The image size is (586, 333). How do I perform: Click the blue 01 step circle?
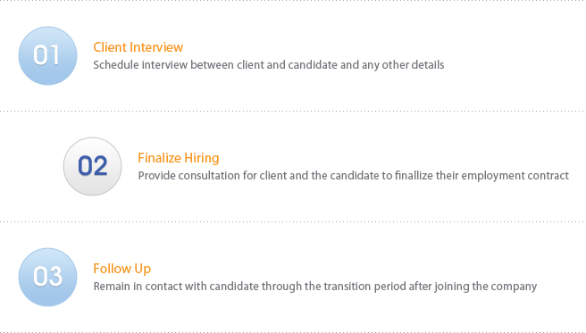click(x=48, y=55)
